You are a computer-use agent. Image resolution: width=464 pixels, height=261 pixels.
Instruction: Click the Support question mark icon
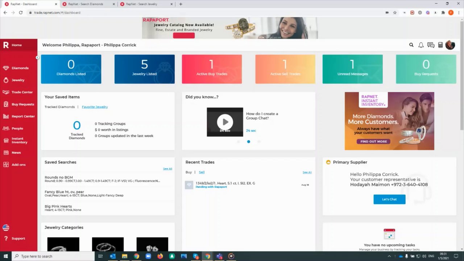pyautogui.click(x=6, y=239)
